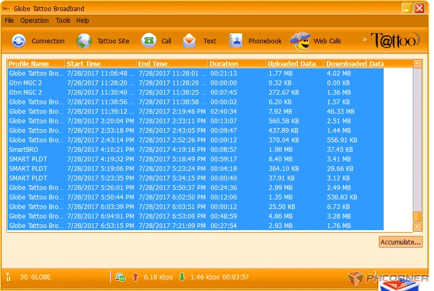Click the app icon in title bar
434x291 pixels.
point(6,8)
